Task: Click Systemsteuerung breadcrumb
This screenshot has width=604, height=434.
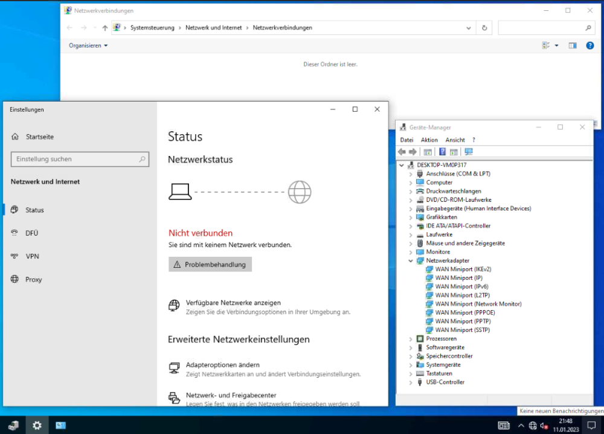Action: tap(152, 28)
